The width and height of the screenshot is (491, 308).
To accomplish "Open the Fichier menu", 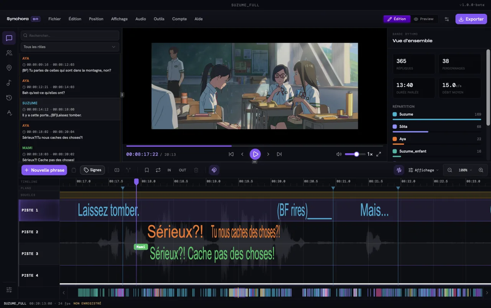I will (54, 19).
